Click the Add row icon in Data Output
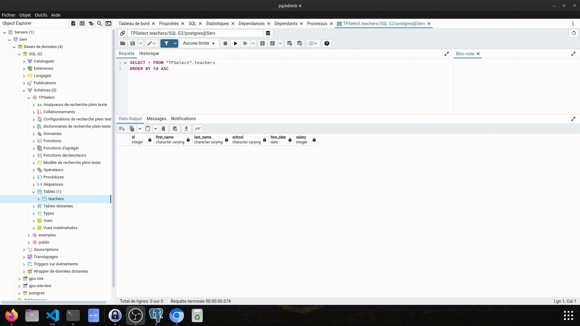Viewport: 580px width, 326px height. (x=122, y=129)
